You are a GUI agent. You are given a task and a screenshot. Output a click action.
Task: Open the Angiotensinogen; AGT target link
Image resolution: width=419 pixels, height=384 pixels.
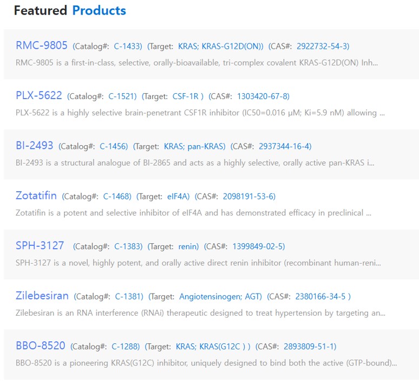point(220,296)
